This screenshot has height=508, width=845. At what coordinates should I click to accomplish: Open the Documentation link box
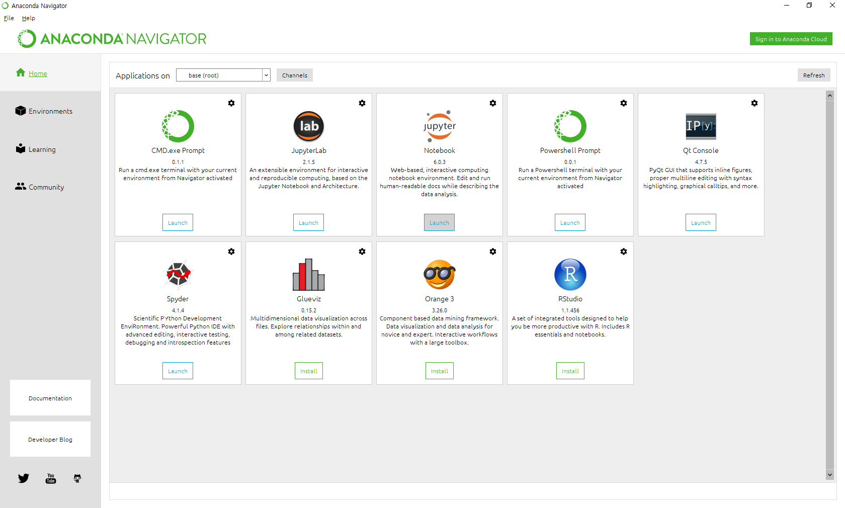50,397
